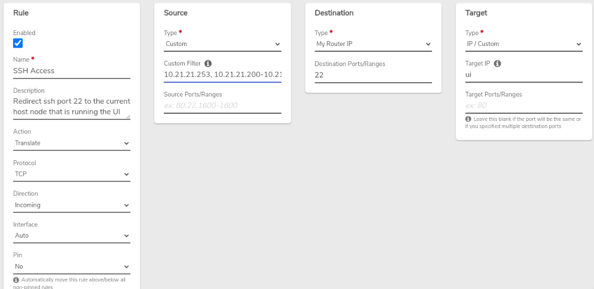The image size is (594, 289).
Task: Uncheck the Enabled checkbox
Action: [18, 43]
